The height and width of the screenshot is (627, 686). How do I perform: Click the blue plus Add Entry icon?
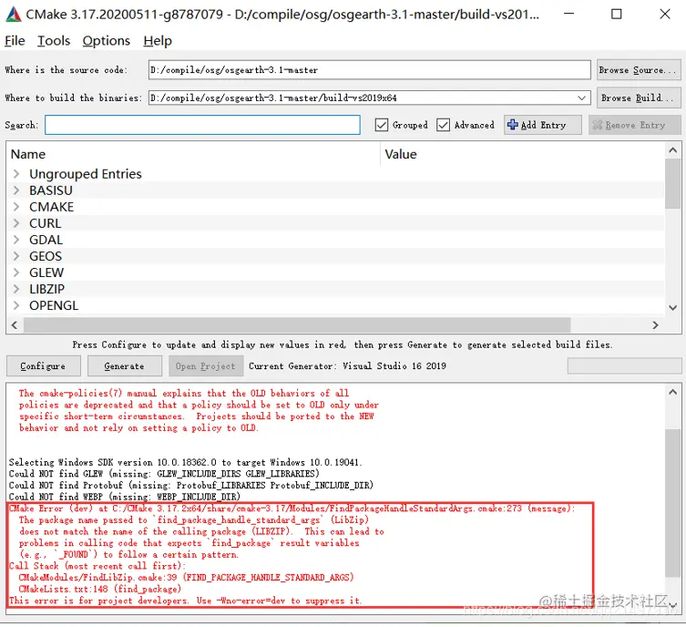[x=512, y=125]
